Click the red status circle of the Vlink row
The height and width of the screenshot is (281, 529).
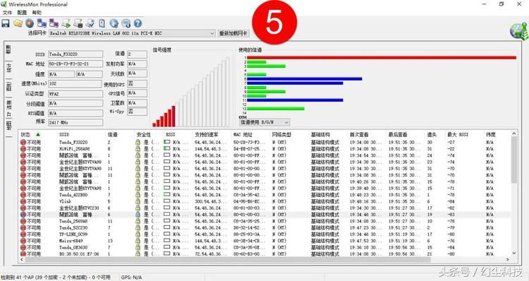click(23, 201)
